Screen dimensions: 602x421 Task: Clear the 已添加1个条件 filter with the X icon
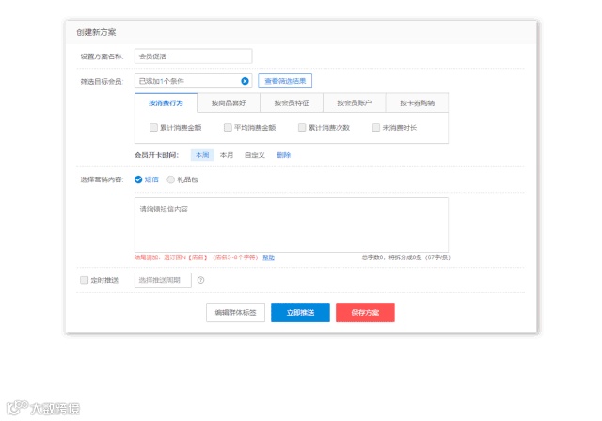click(245, 81)
